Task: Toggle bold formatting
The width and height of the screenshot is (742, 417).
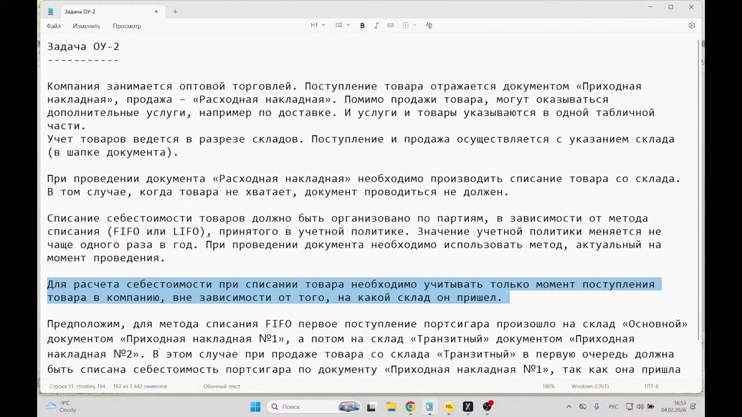Action: [362, 25]
